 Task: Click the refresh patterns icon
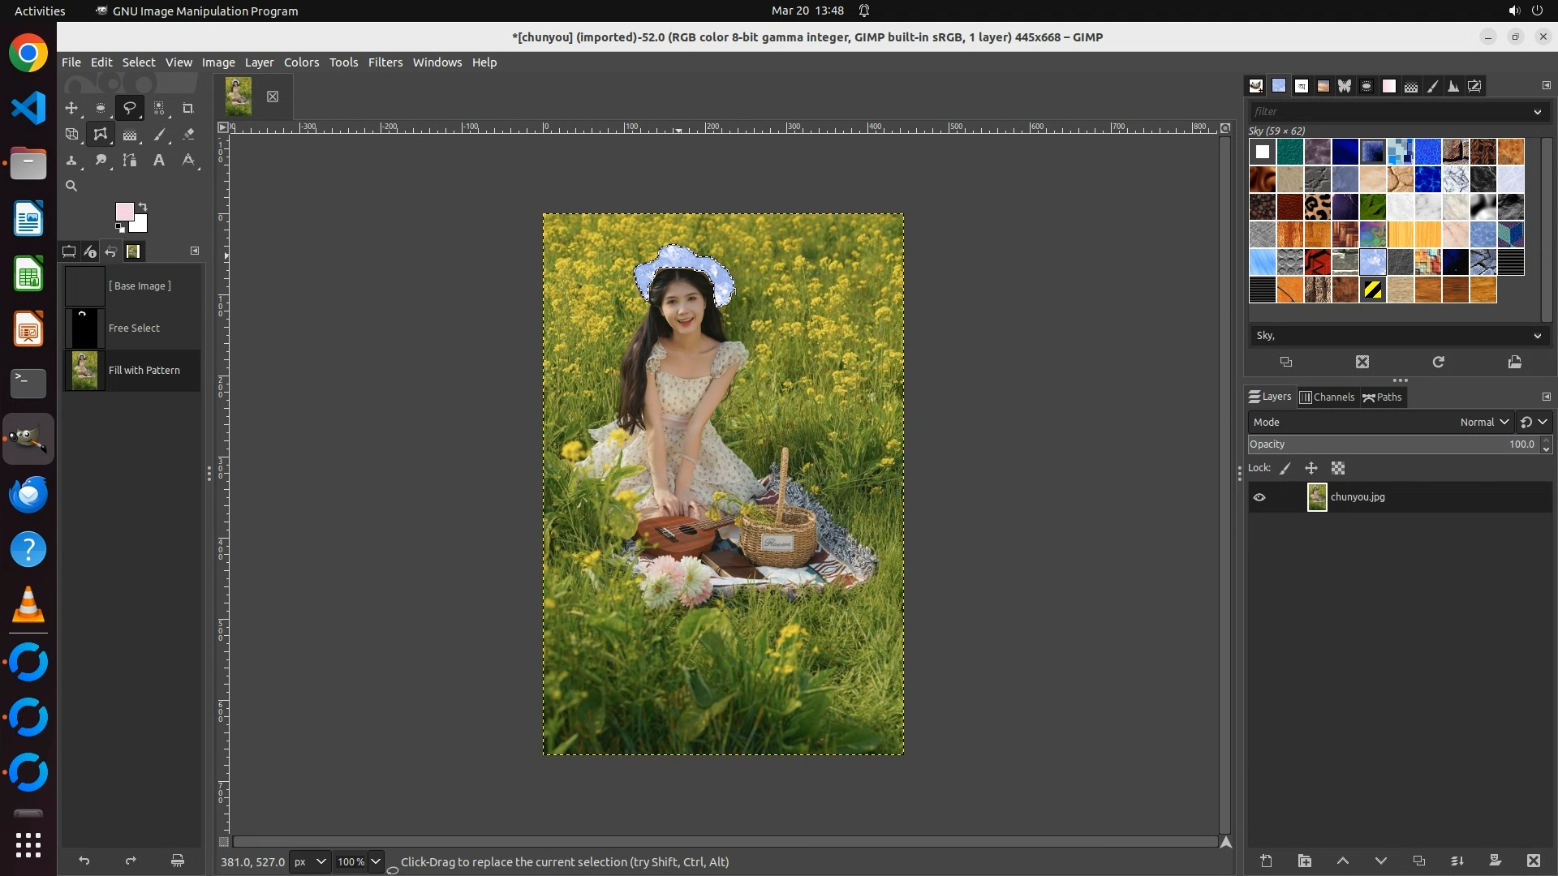(x=1438, y=362)
